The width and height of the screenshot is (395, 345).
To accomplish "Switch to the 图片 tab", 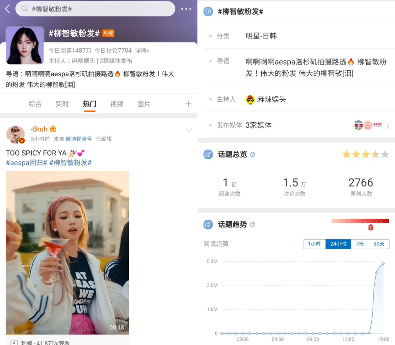I will (x=144, y=104).
